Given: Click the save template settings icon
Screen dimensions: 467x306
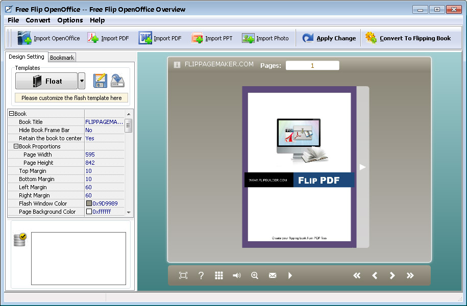Looking at the screenshot, I should coord(100,81).
